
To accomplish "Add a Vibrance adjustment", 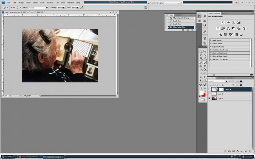I will 218,28.
